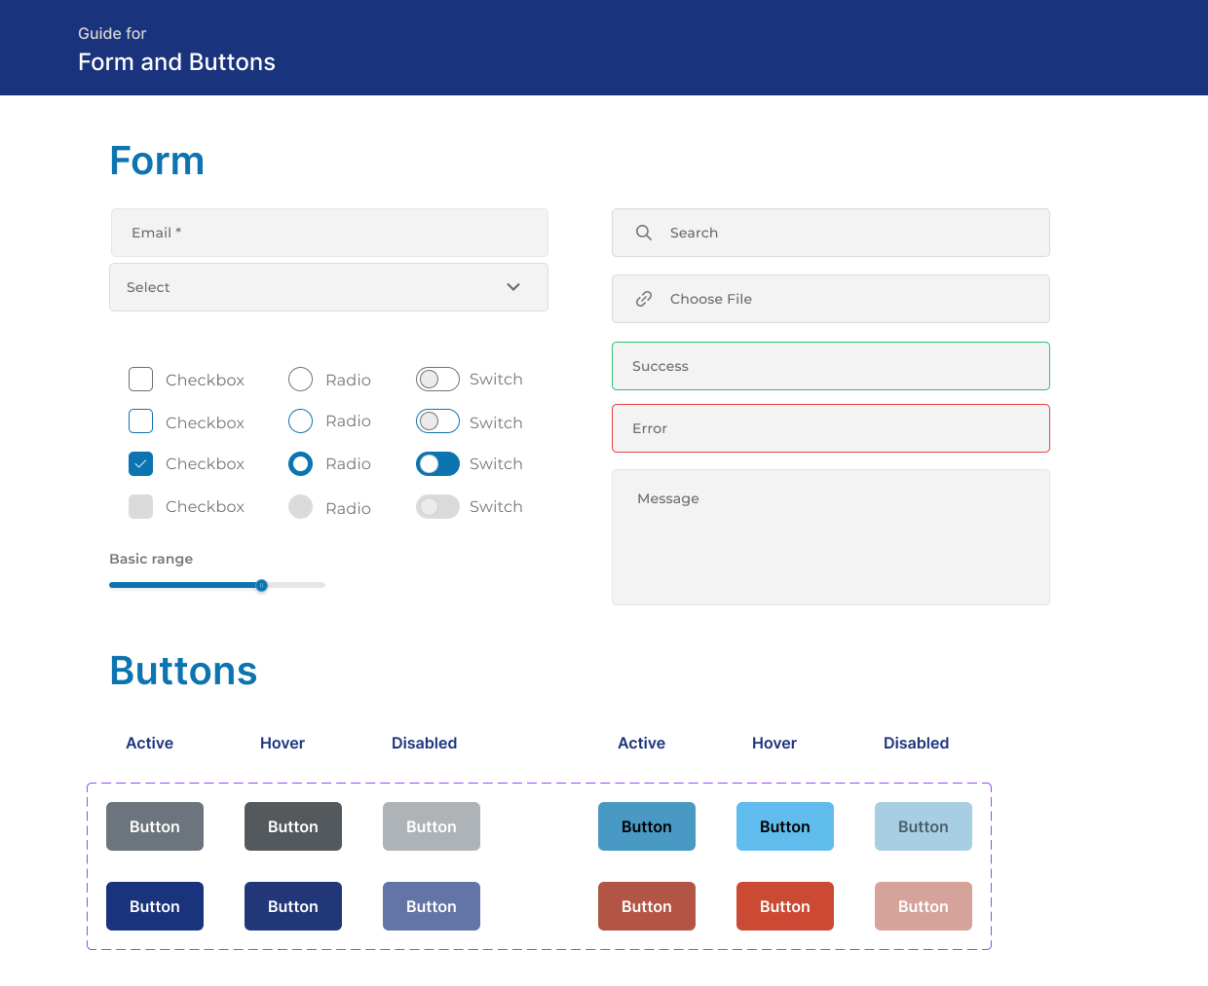Open the Select dropdown field

click(328, 287)
